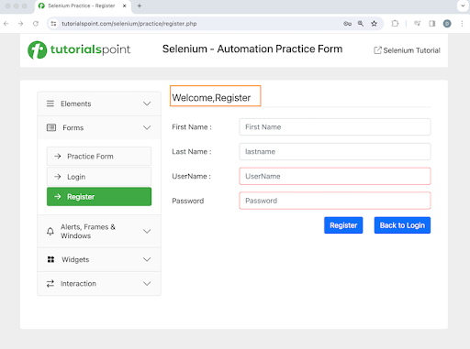Click the password key icon in address bar
This screenshot has width=470, height=349.
point(347,24)
